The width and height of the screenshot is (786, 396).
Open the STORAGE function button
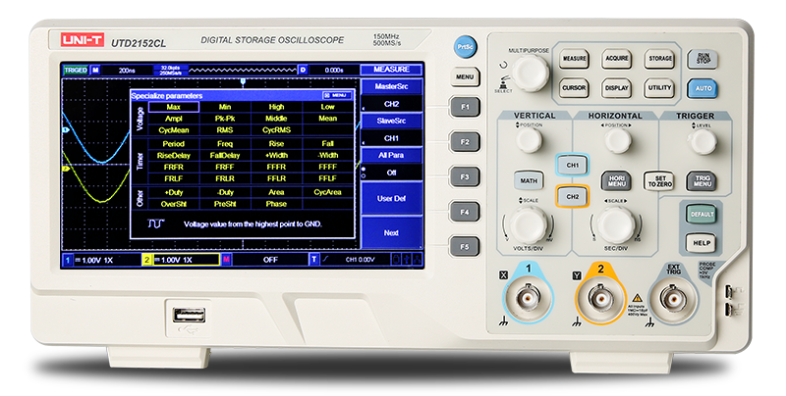[x=660, y=59]
